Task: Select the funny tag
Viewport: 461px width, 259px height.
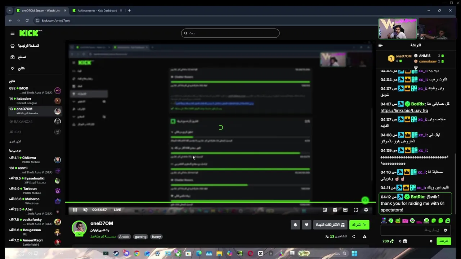Action: (x=156, y=237)
